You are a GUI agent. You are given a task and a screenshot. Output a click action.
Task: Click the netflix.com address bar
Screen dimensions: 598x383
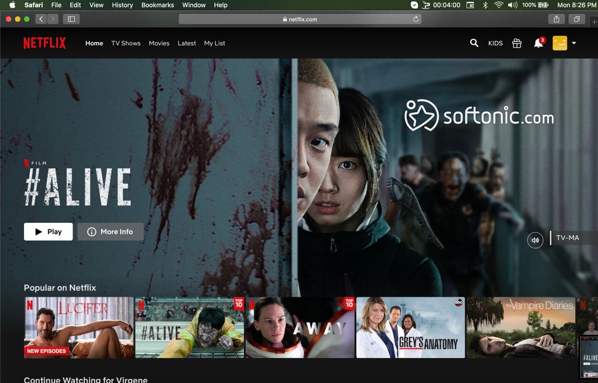coord(300,19)
